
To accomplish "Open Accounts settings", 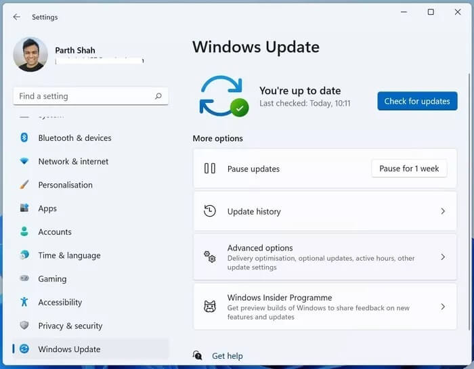I will pyautogui.click(x=91, y=232).
